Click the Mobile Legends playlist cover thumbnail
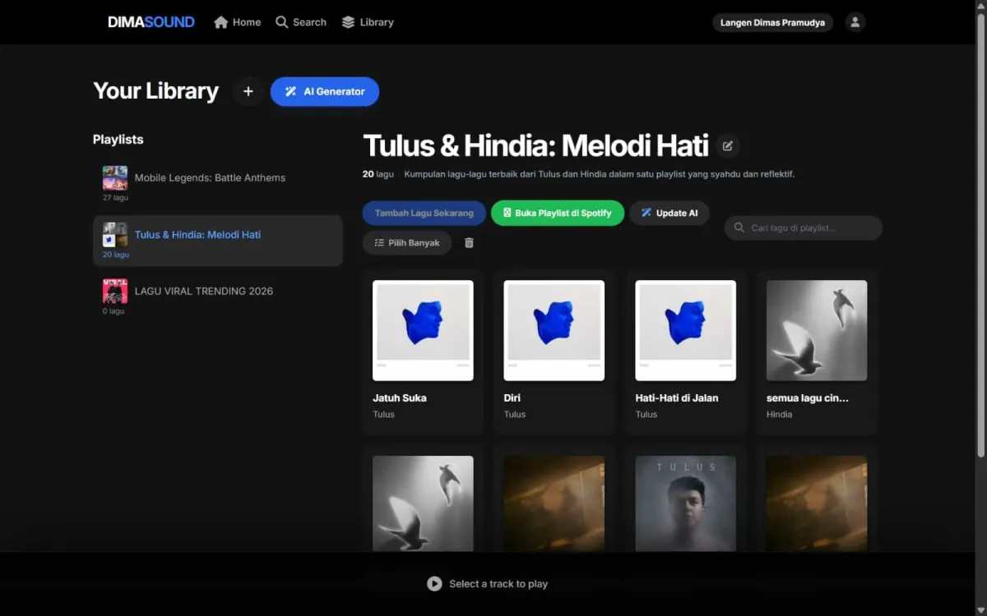This screenshot has width=987, height=616. click(x=115, y=178)
